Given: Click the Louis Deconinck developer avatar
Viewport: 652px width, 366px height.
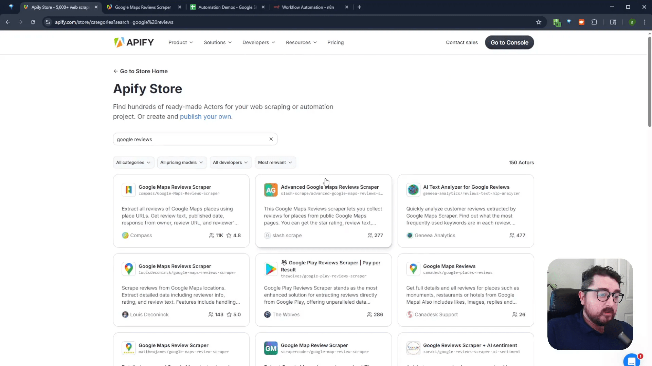Looking at the screenshot, I should 125,314.
